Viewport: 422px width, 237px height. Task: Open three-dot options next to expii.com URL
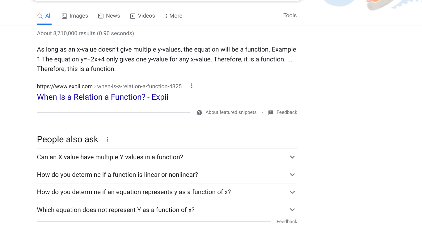(192, 86)
